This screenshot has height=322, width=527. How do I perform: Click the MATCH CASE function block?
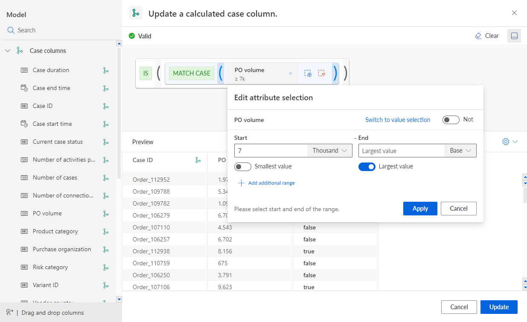[192, 73]
